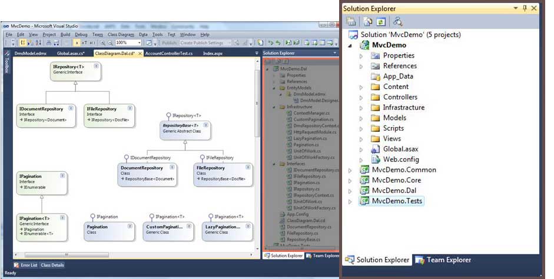The width and height of the screenshot is (554, 279).
Task: Expand the MvcDemo.Tests project arrow
Action: (350, 202)
